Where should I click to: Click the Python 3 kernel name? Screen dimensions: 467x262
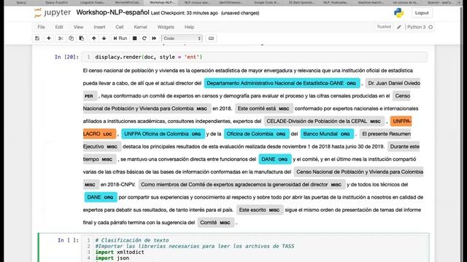point(417,27)
